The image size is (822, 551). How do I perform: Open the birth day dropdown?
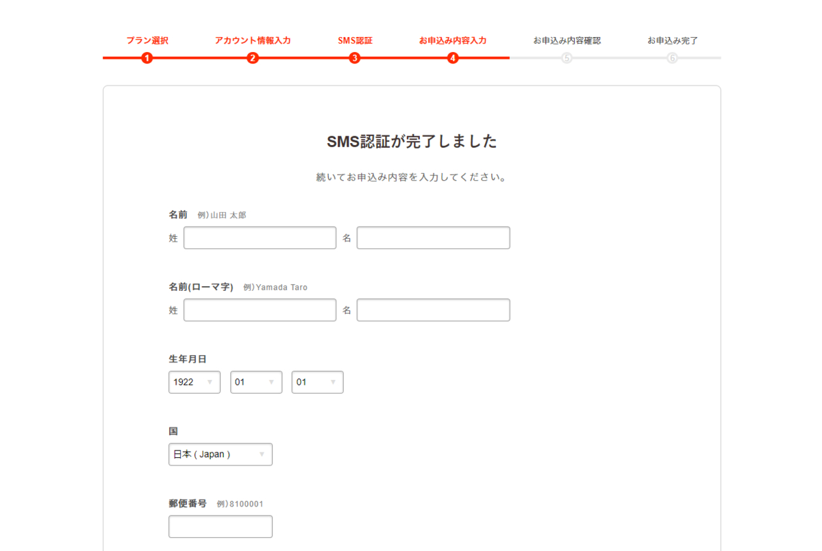(x=317, y=382)
